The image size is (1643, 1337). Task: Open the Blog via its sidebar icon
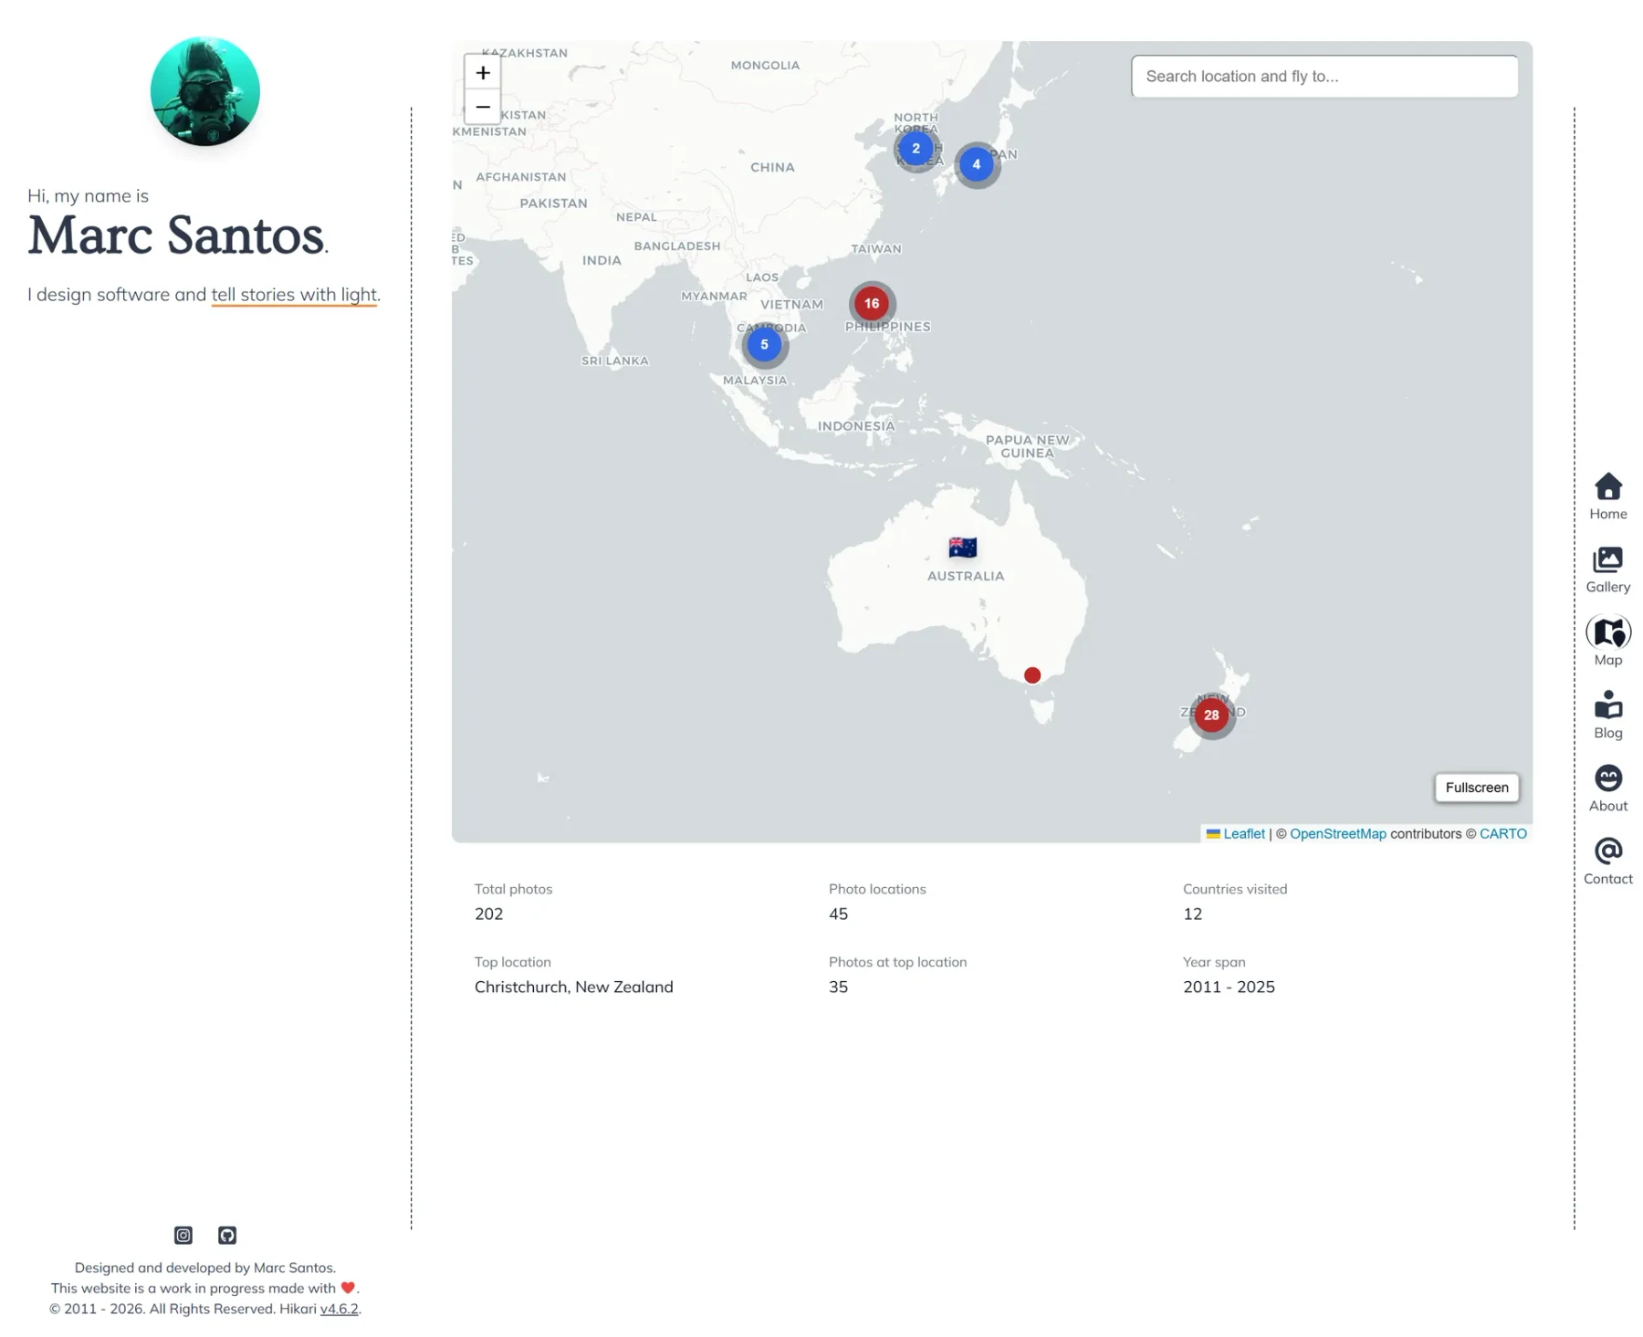click(x=1607, y=705)
